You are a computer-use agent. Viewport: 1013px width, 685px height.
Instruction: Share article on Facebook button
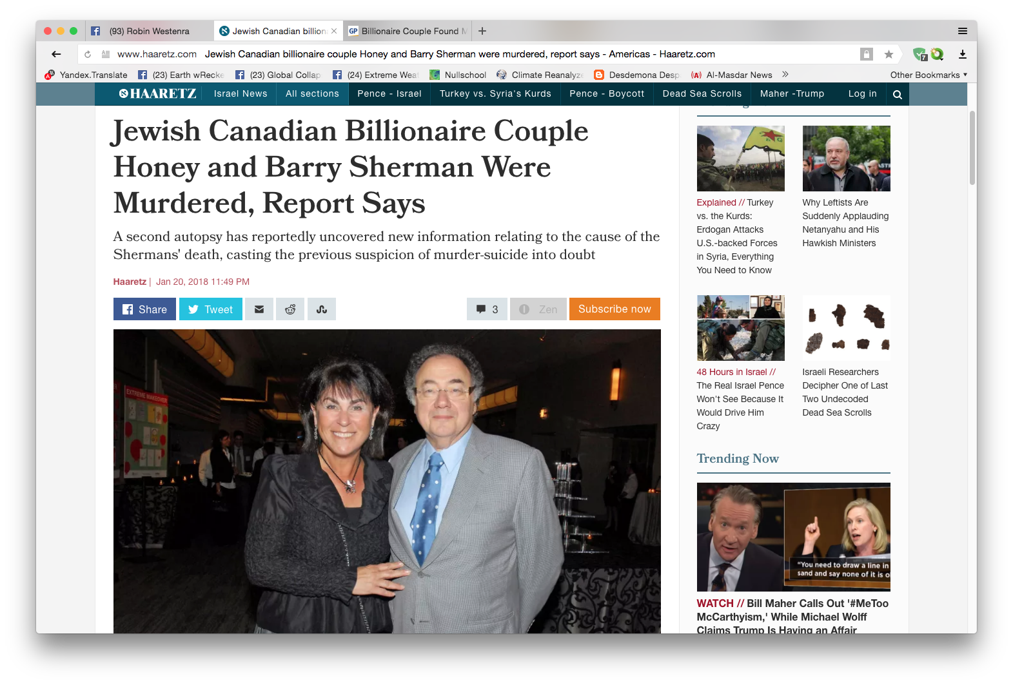coord(144,309)
